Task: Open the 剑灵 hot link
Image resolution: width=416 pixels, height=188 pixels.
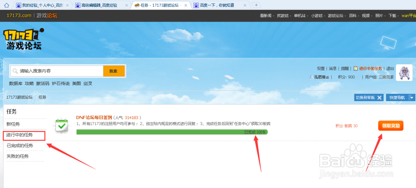Action: [x=87, y=84]
